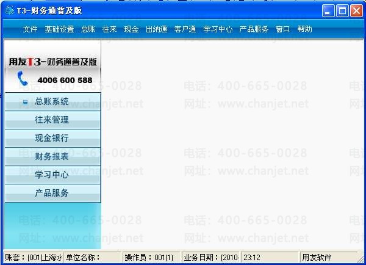Click the 23:12 time in status bar
Image resolution: width=366 pixels, height=265 pixels.
point(270,257)
